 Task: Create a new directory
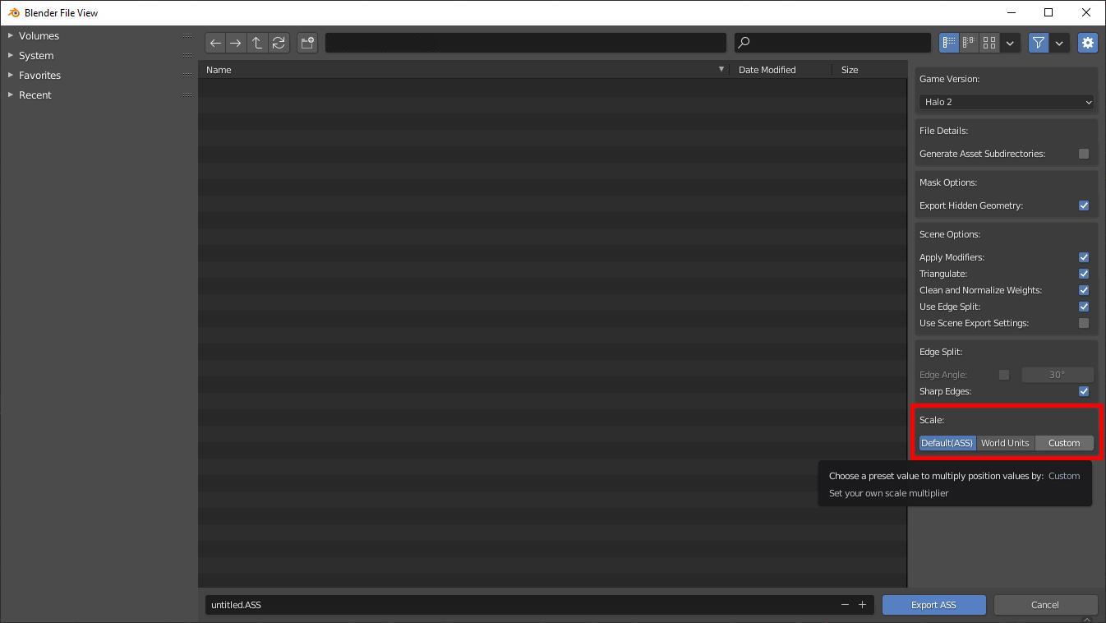[x=307, y=43]
